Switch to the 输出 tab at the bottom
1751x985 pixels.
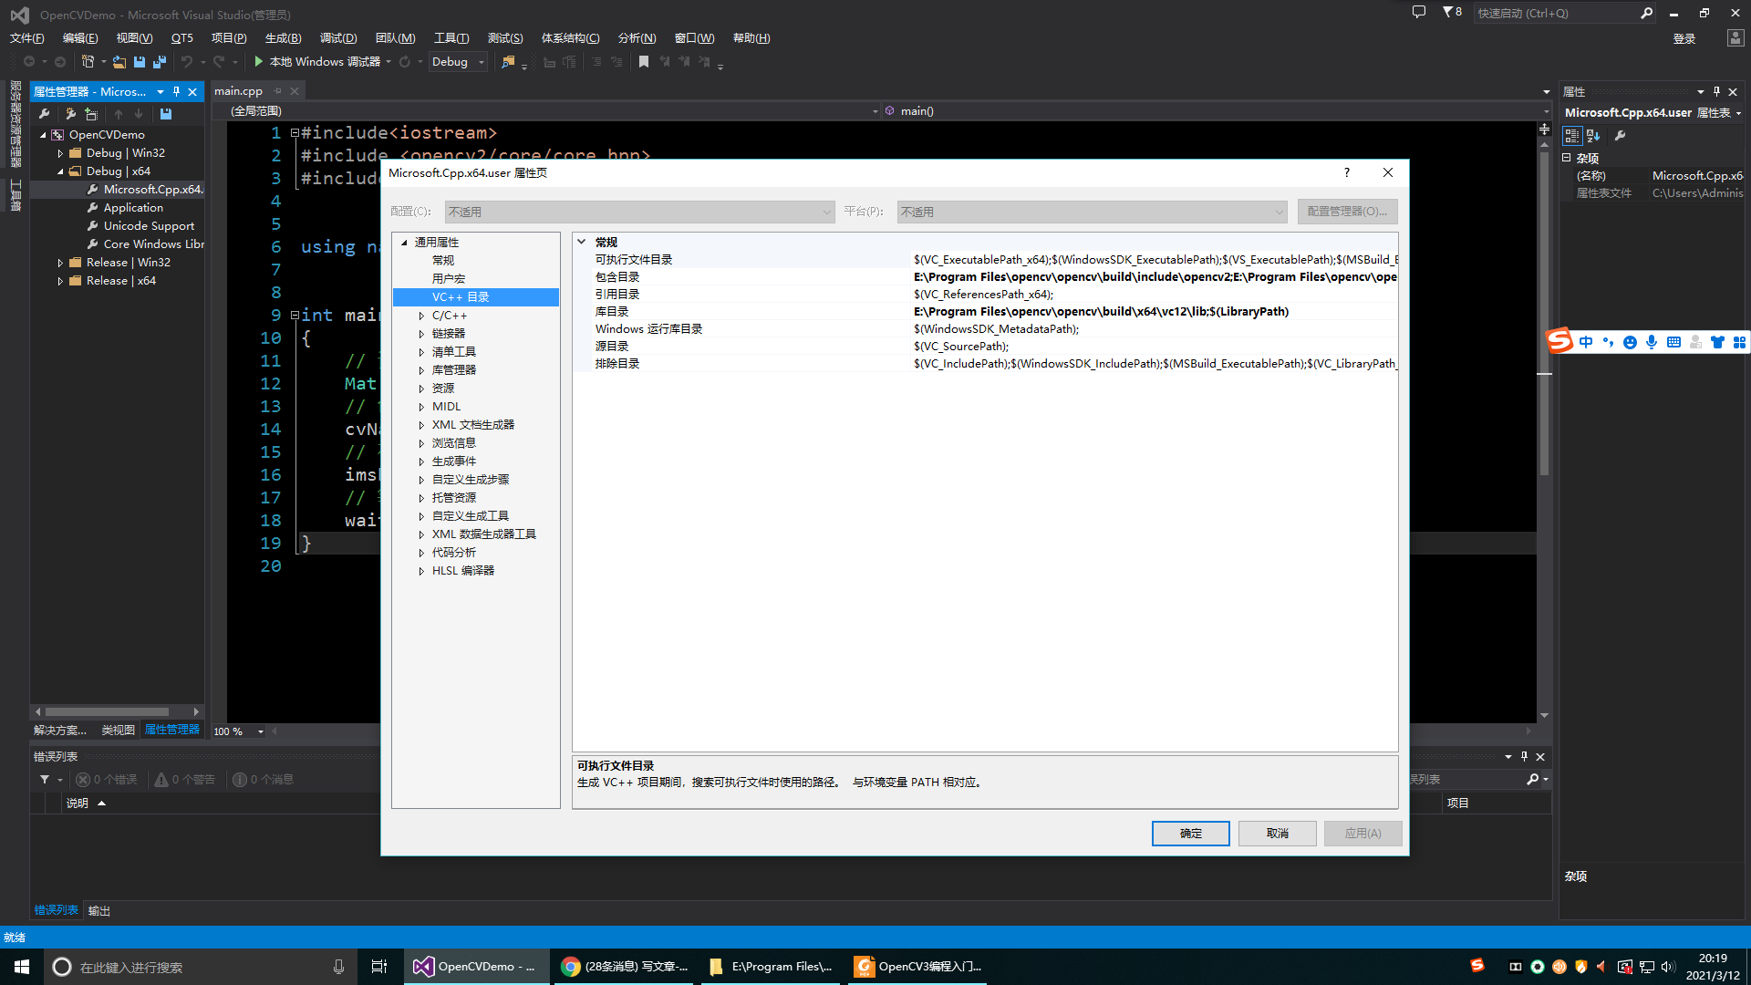98,909
